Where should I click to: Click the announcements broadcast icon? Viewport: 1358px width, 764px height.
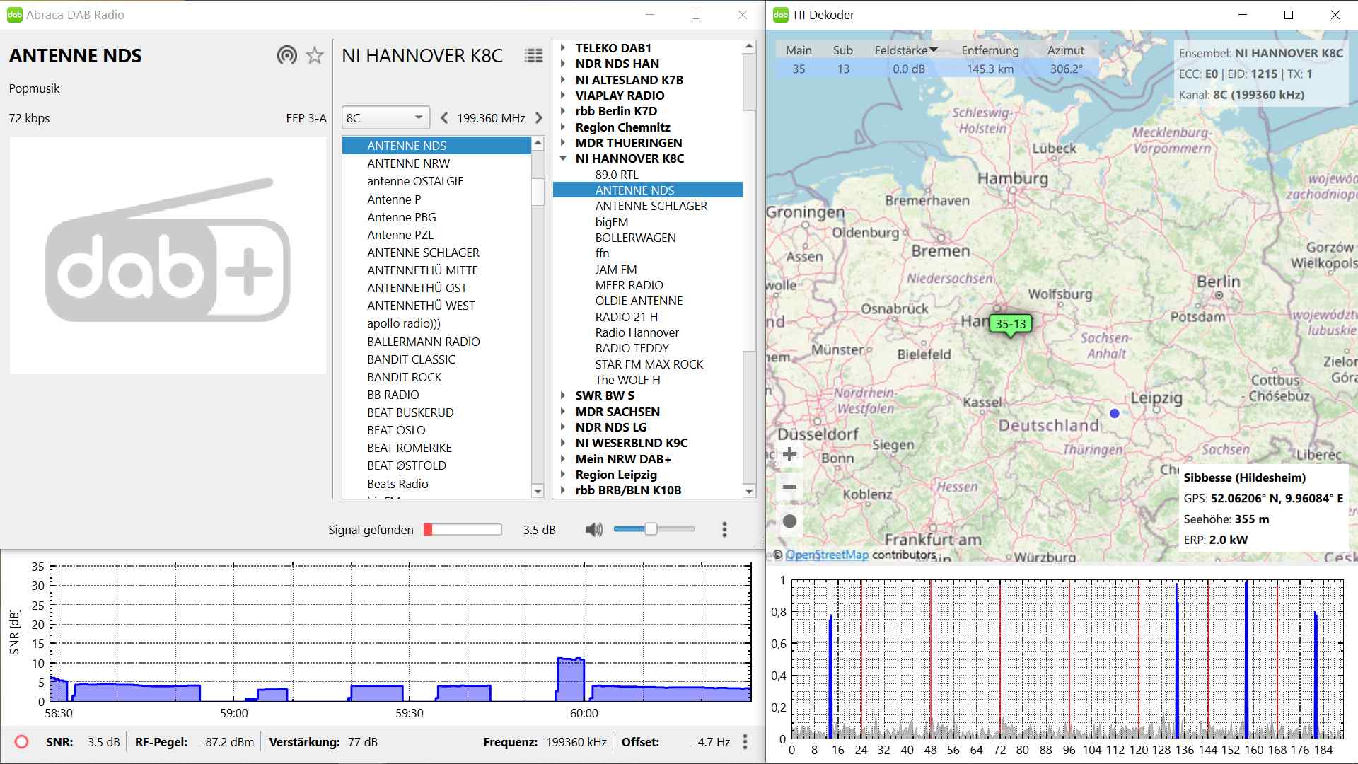click(286, 55)
